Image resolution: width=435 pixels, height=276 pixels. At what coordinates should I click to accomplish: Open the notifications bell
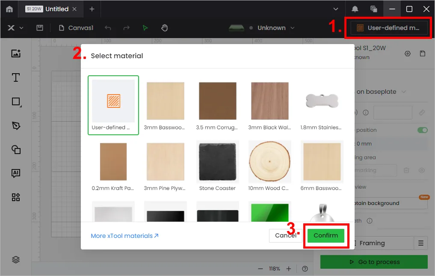pyautogui.click(x=355, y=9)
